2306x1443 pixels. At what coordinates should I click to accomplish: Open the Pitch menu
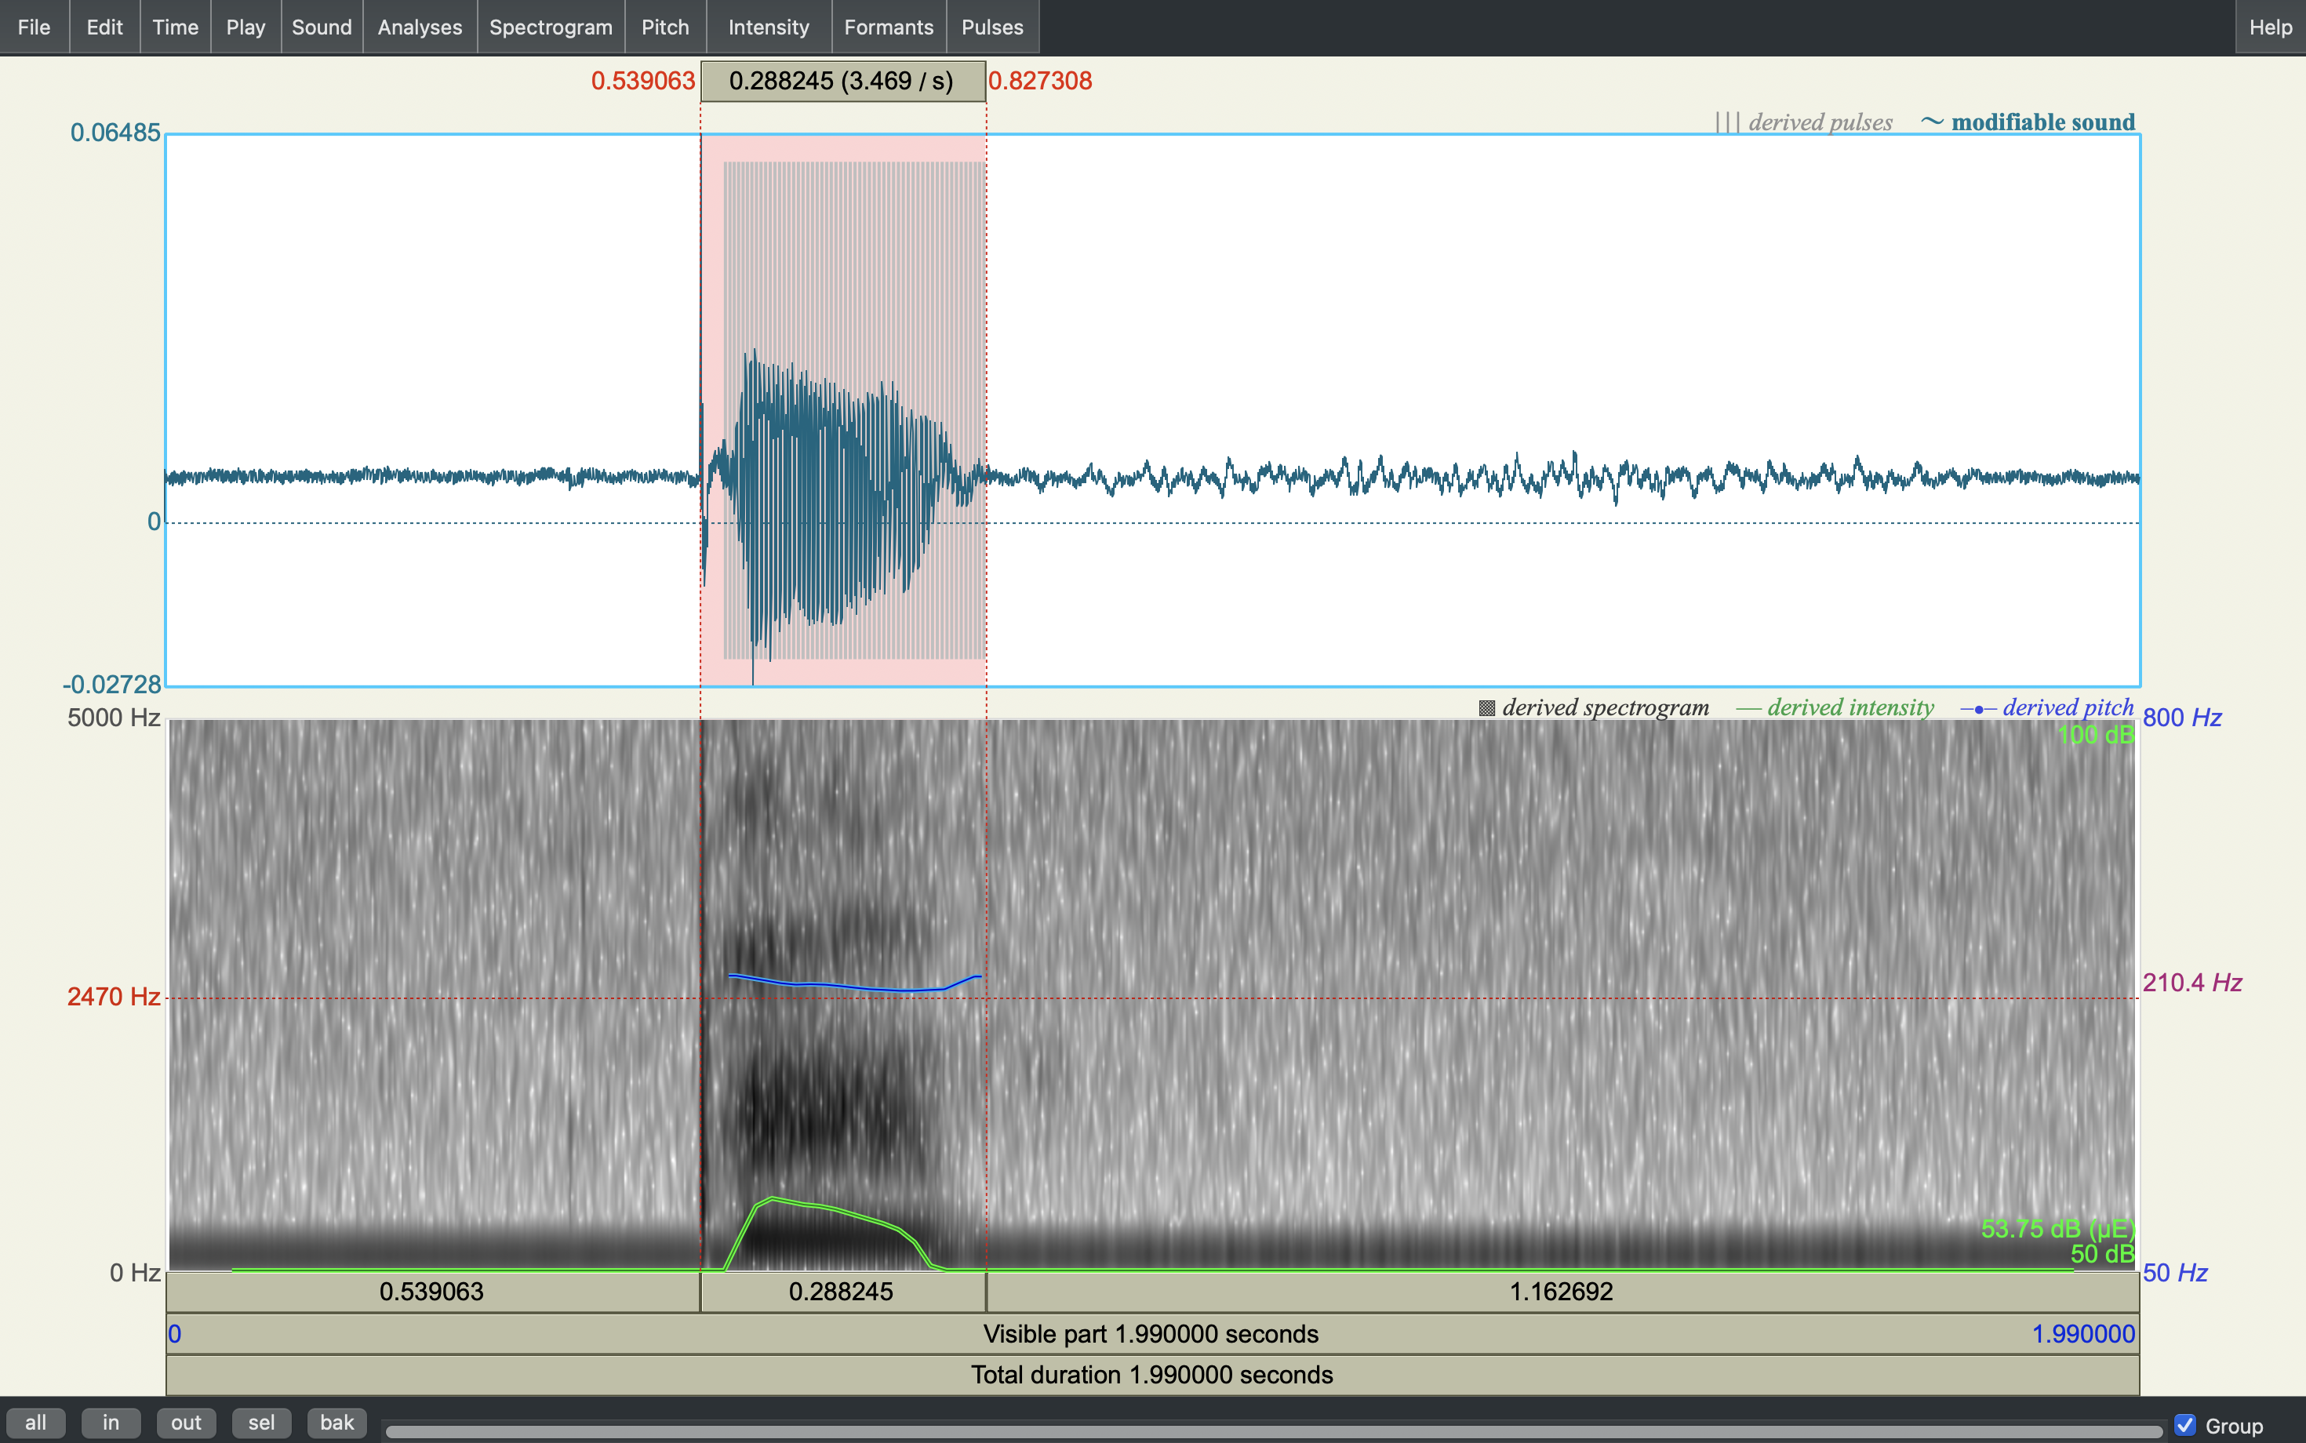(665, 27)
